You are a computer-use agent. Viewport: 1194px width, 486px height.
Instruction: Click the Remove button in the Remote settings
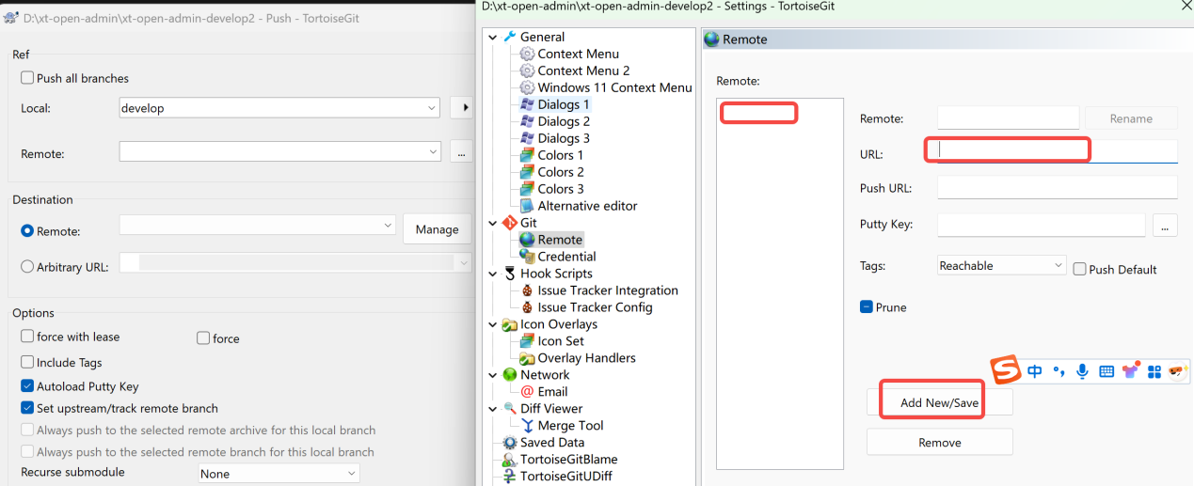[939, 442]
